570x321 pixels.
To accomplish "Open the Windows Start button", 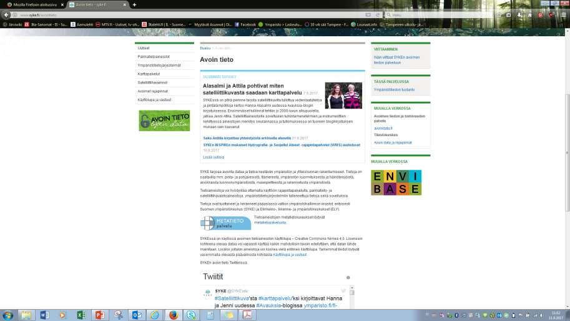I will pyautogui.click(x=7, y=315).
